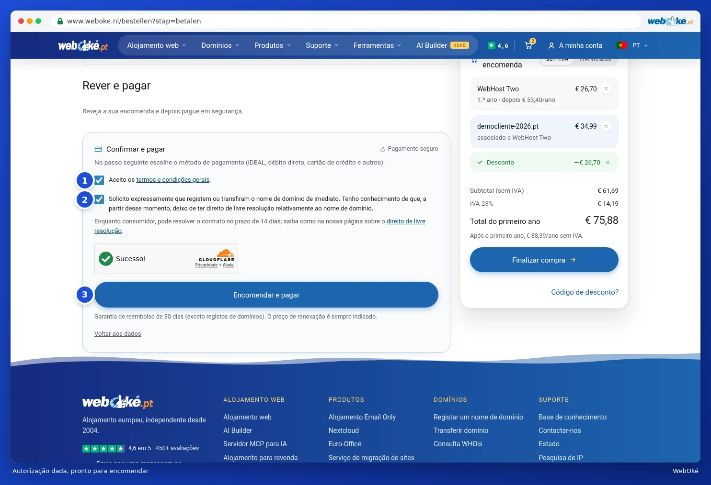
Task: Expand the Ferramentas dropdown menu
Action: (x=377, y=45)
